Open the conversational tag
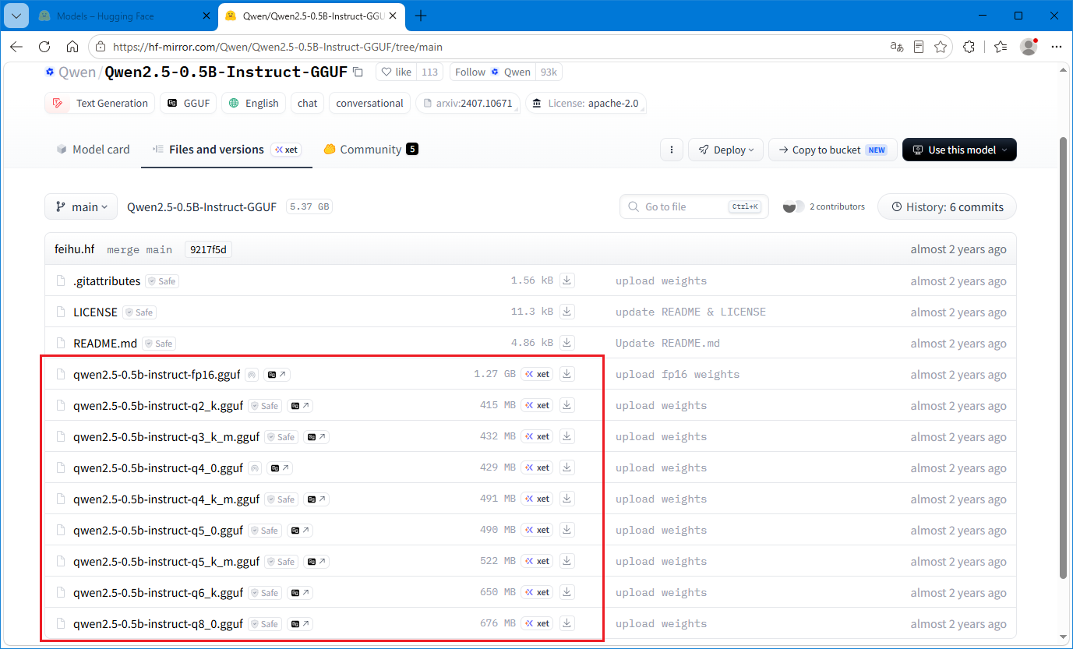This screenshot has height=649, width=1073. [369, 103]
